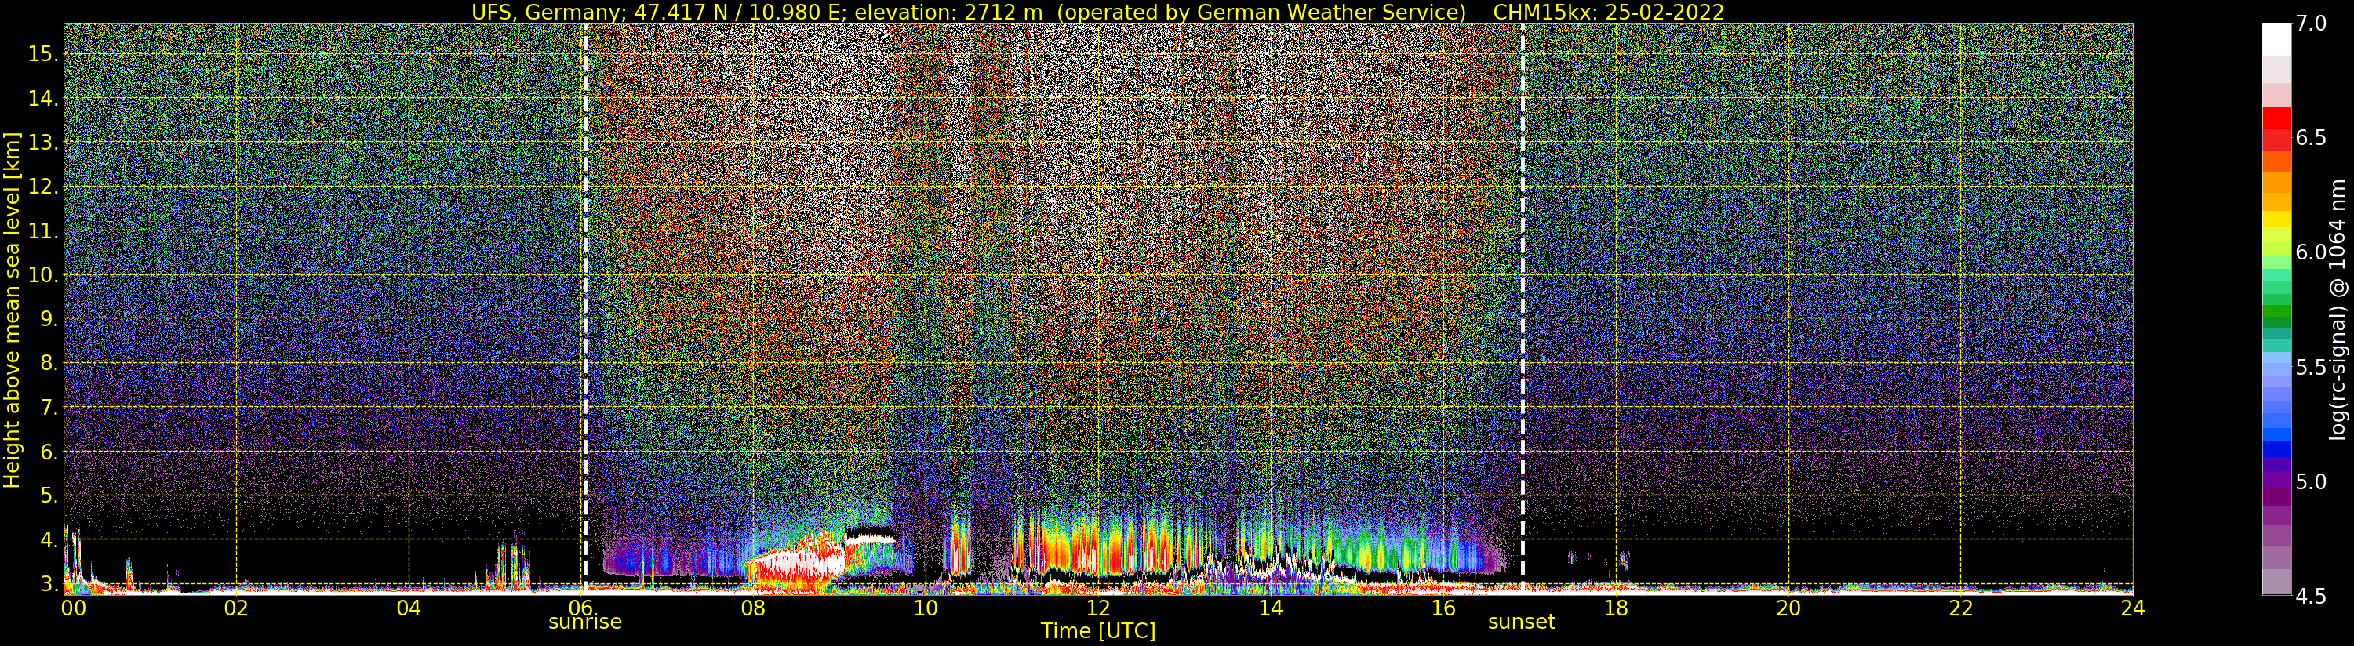Click the '08' hour tick on time axis
This screenshot has height=646, width=2354.
point(754,608)
